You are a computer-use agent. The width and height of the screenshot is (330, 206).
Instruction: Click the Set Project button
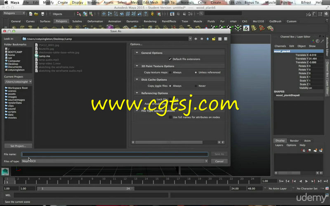pos(18,146)
